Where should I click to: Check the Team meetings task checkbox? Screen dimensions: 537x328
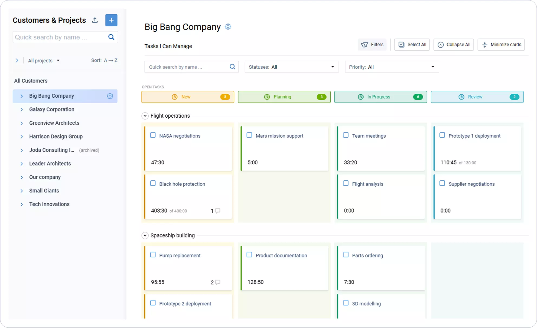click(x=346, y=135)
